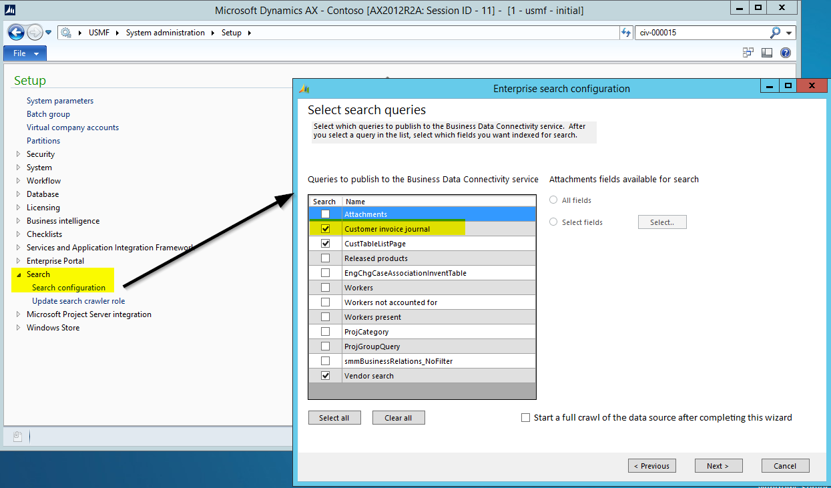Click the Forward navigation arrow
Viewport: 831px width, 488px height.
[x=34, y=32]
